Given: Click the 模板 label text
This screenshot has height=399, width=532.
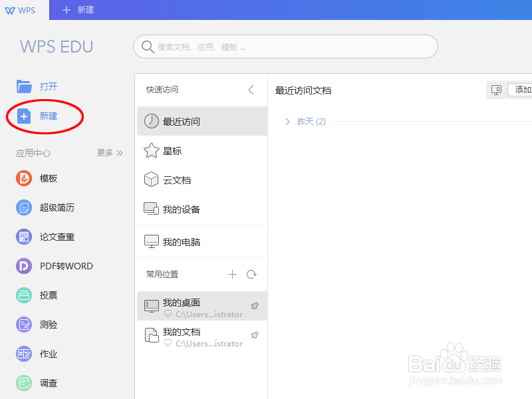Looking at the screenshot, I should click(49, 178).
